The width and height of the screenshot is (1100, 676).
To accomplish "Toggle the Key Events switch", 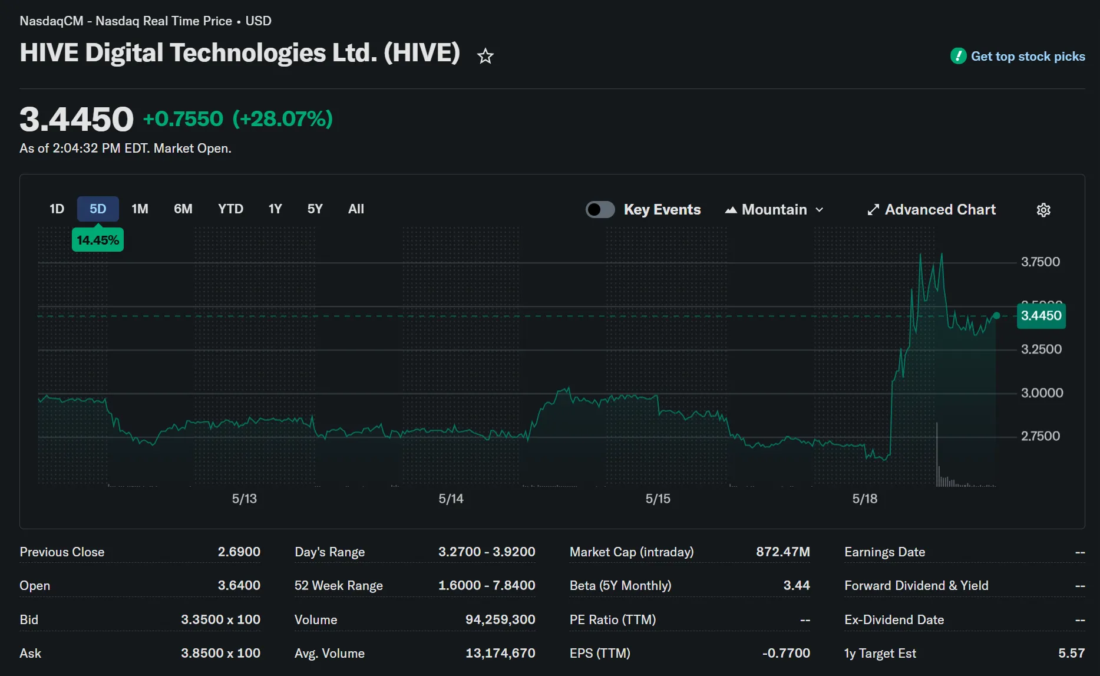I will click(x=600, y=210).
